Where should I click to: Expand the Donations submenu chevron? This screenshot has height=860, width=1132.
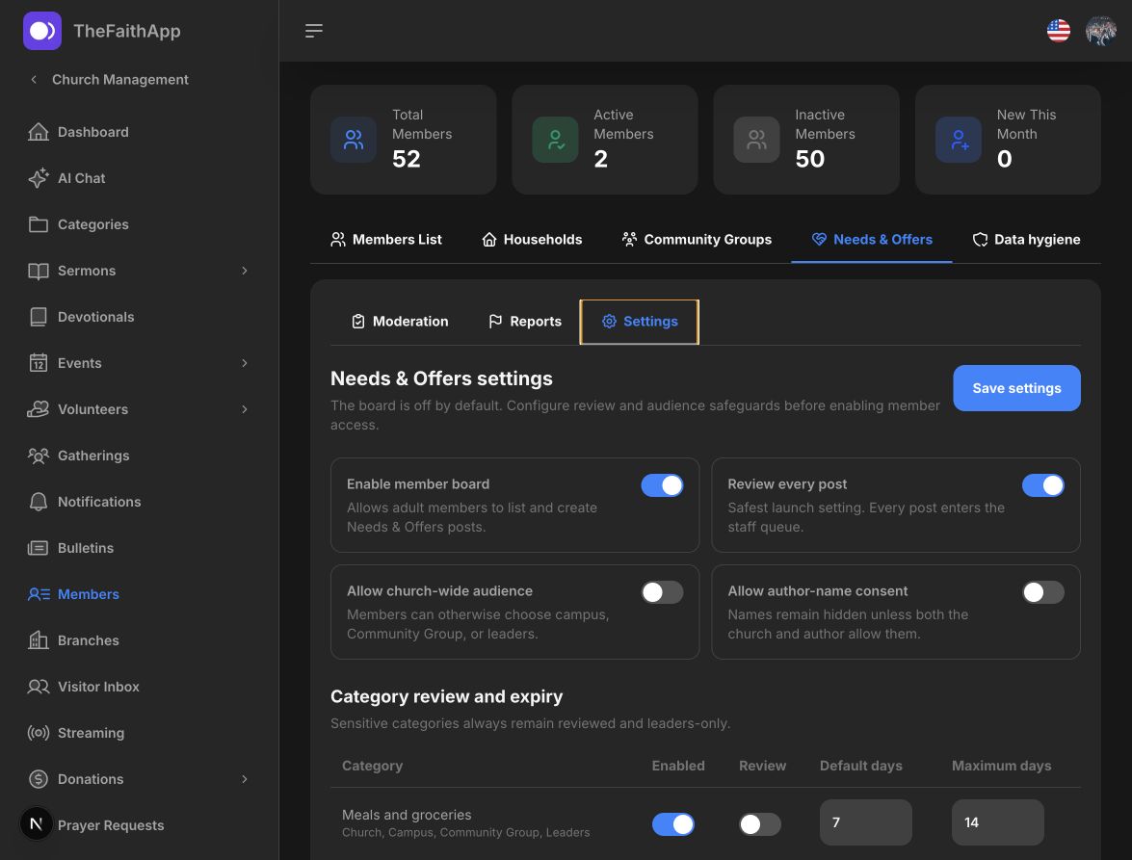244,778
